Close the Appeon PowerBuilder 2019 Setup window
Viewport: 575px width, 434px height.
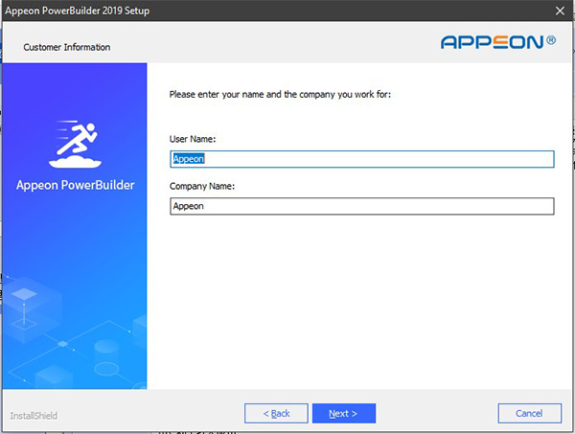point(560,11)
